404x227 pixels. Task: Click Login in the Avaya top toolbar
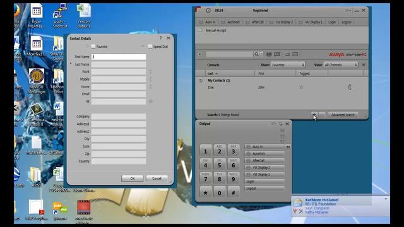[332, 22]
